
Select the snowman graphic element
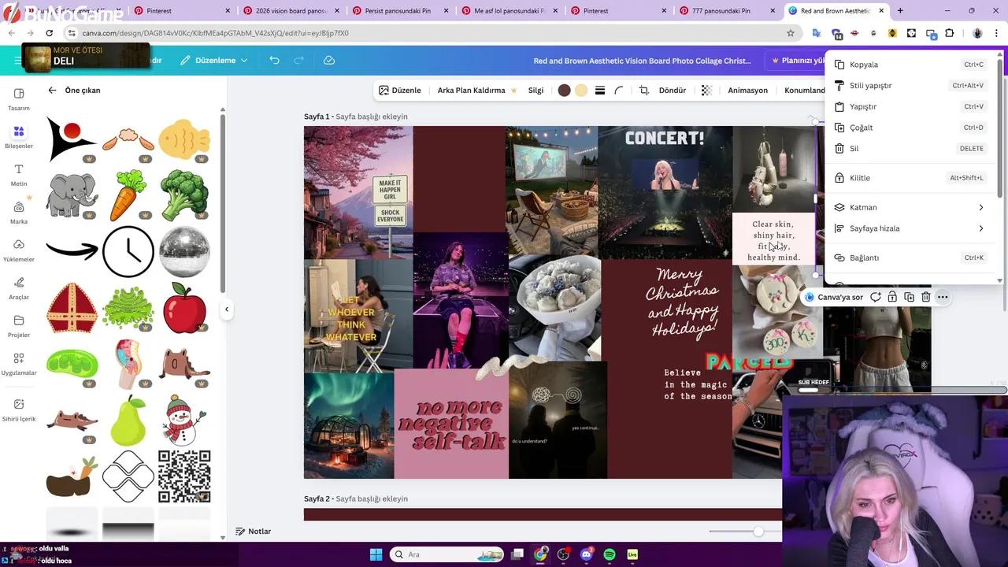pyautogui.click(x=184, y=420)
